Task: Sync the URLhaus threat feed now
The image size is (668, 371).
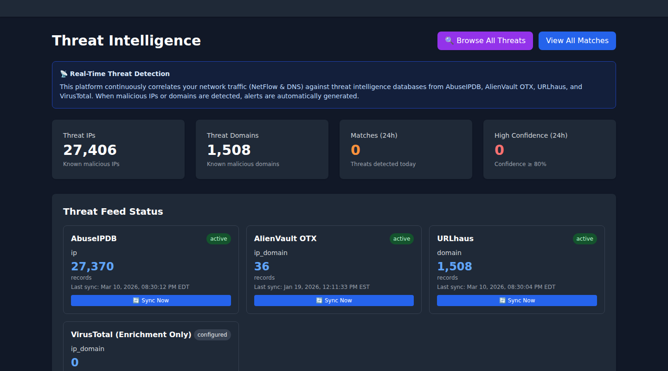Action: coord(517,301)
